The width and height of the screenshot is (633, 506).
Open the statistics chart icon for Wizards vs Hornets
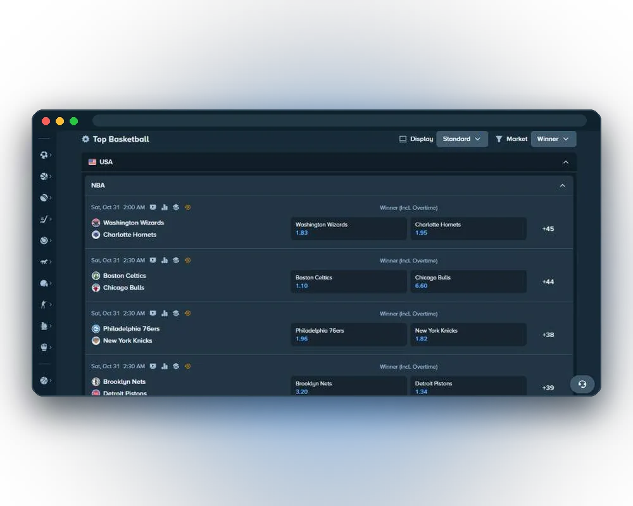coord(165,207)
